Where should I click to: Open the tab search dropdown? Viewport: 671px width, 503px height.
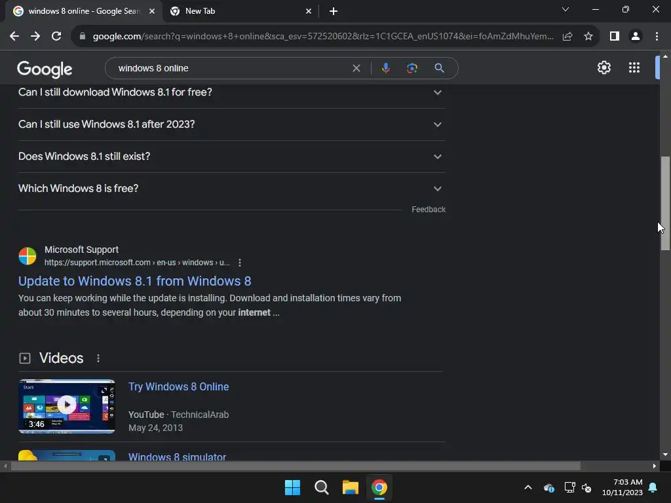(566, 9)
